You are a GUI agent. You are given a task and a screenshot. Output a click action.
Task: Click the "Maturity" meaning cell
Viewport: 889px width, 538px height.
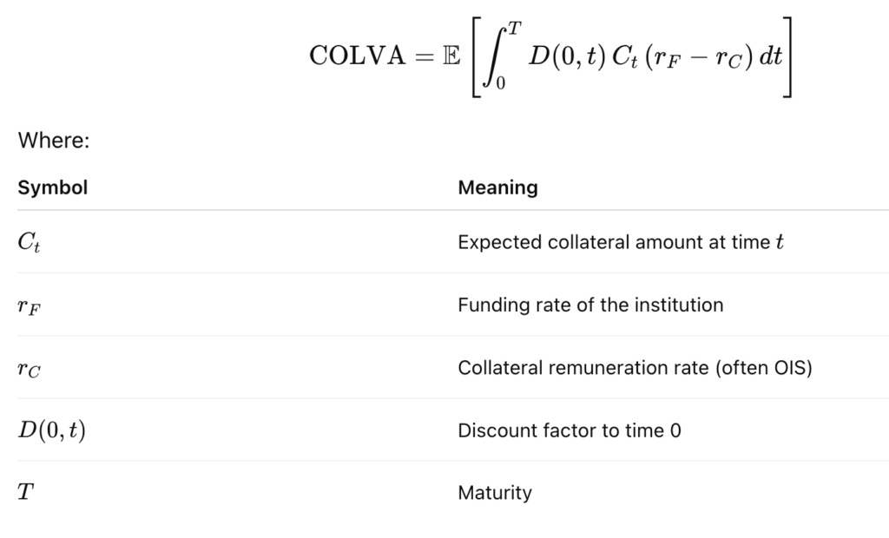pyautogui.click(x=495, y=493)
